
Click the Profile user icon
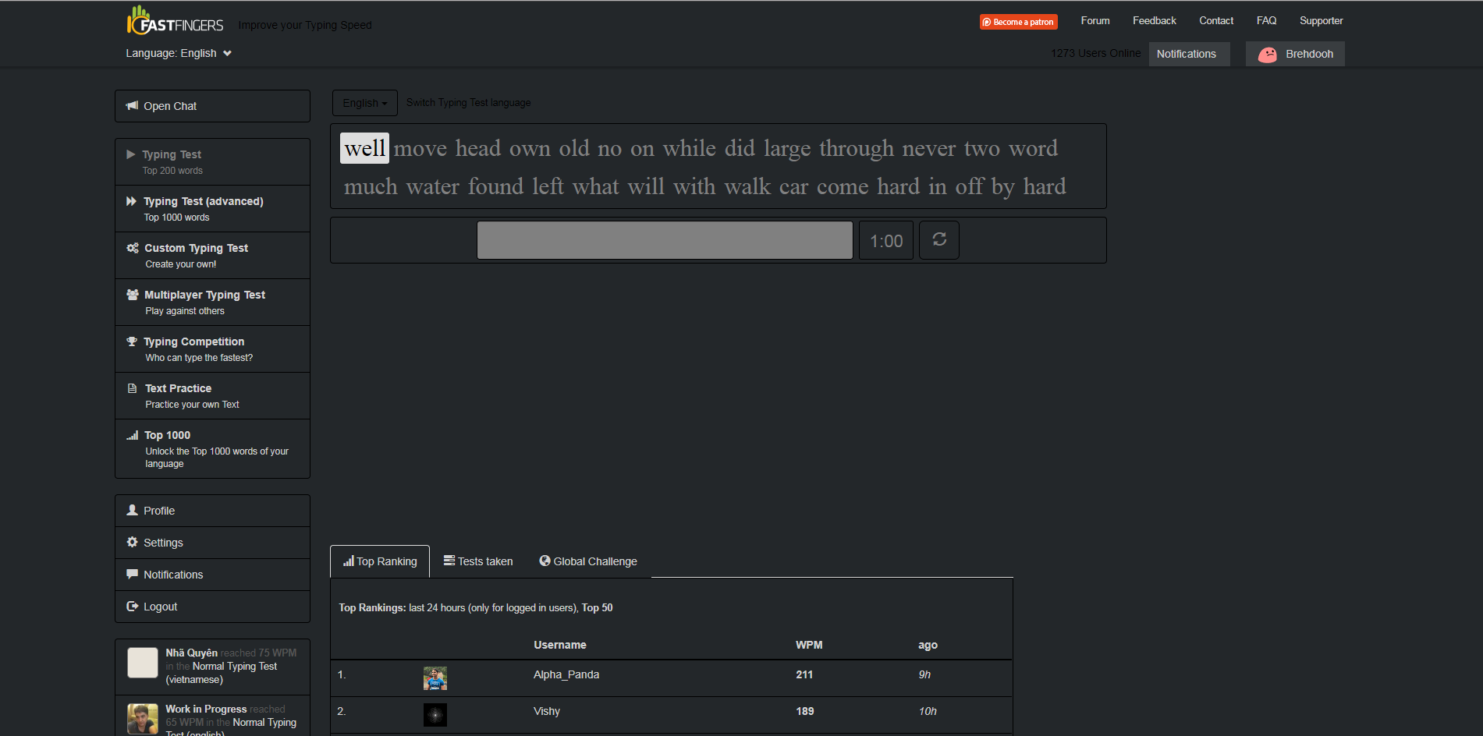tap(133, 510)
